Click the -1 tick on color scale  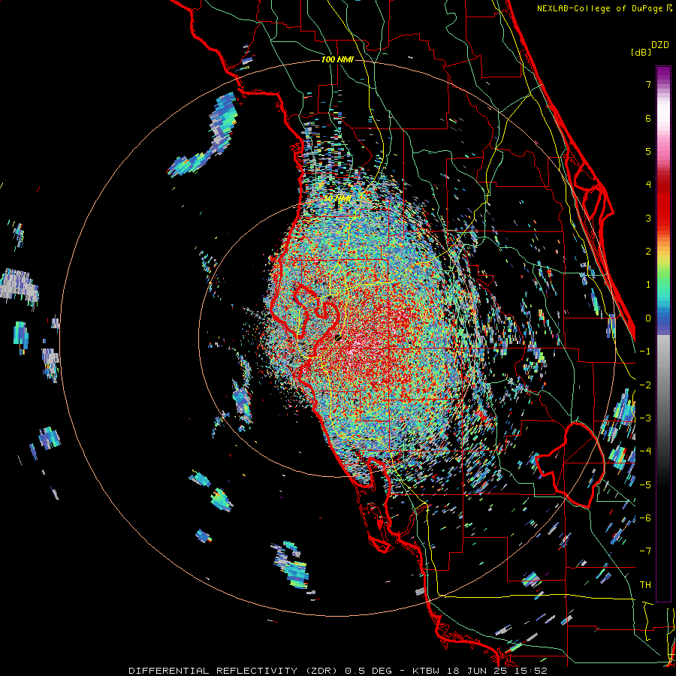645,352
